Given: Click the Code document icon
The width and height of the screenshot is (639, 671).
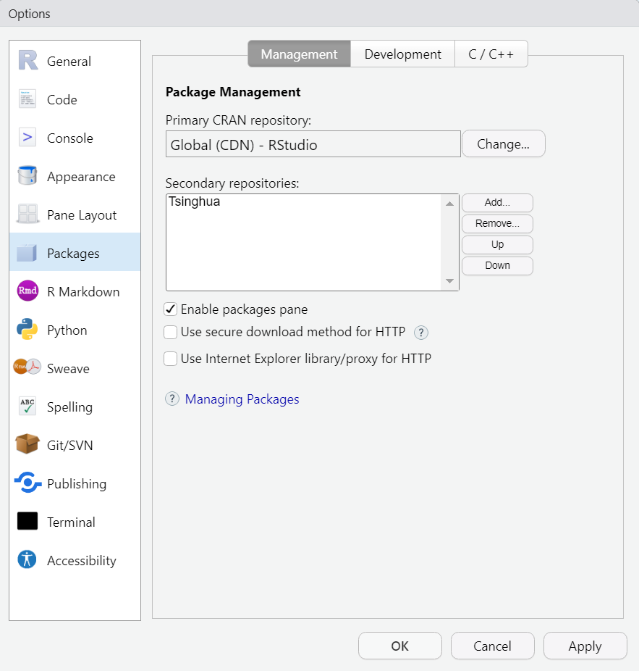Looking at the screenshot, I should click(27, 99).
